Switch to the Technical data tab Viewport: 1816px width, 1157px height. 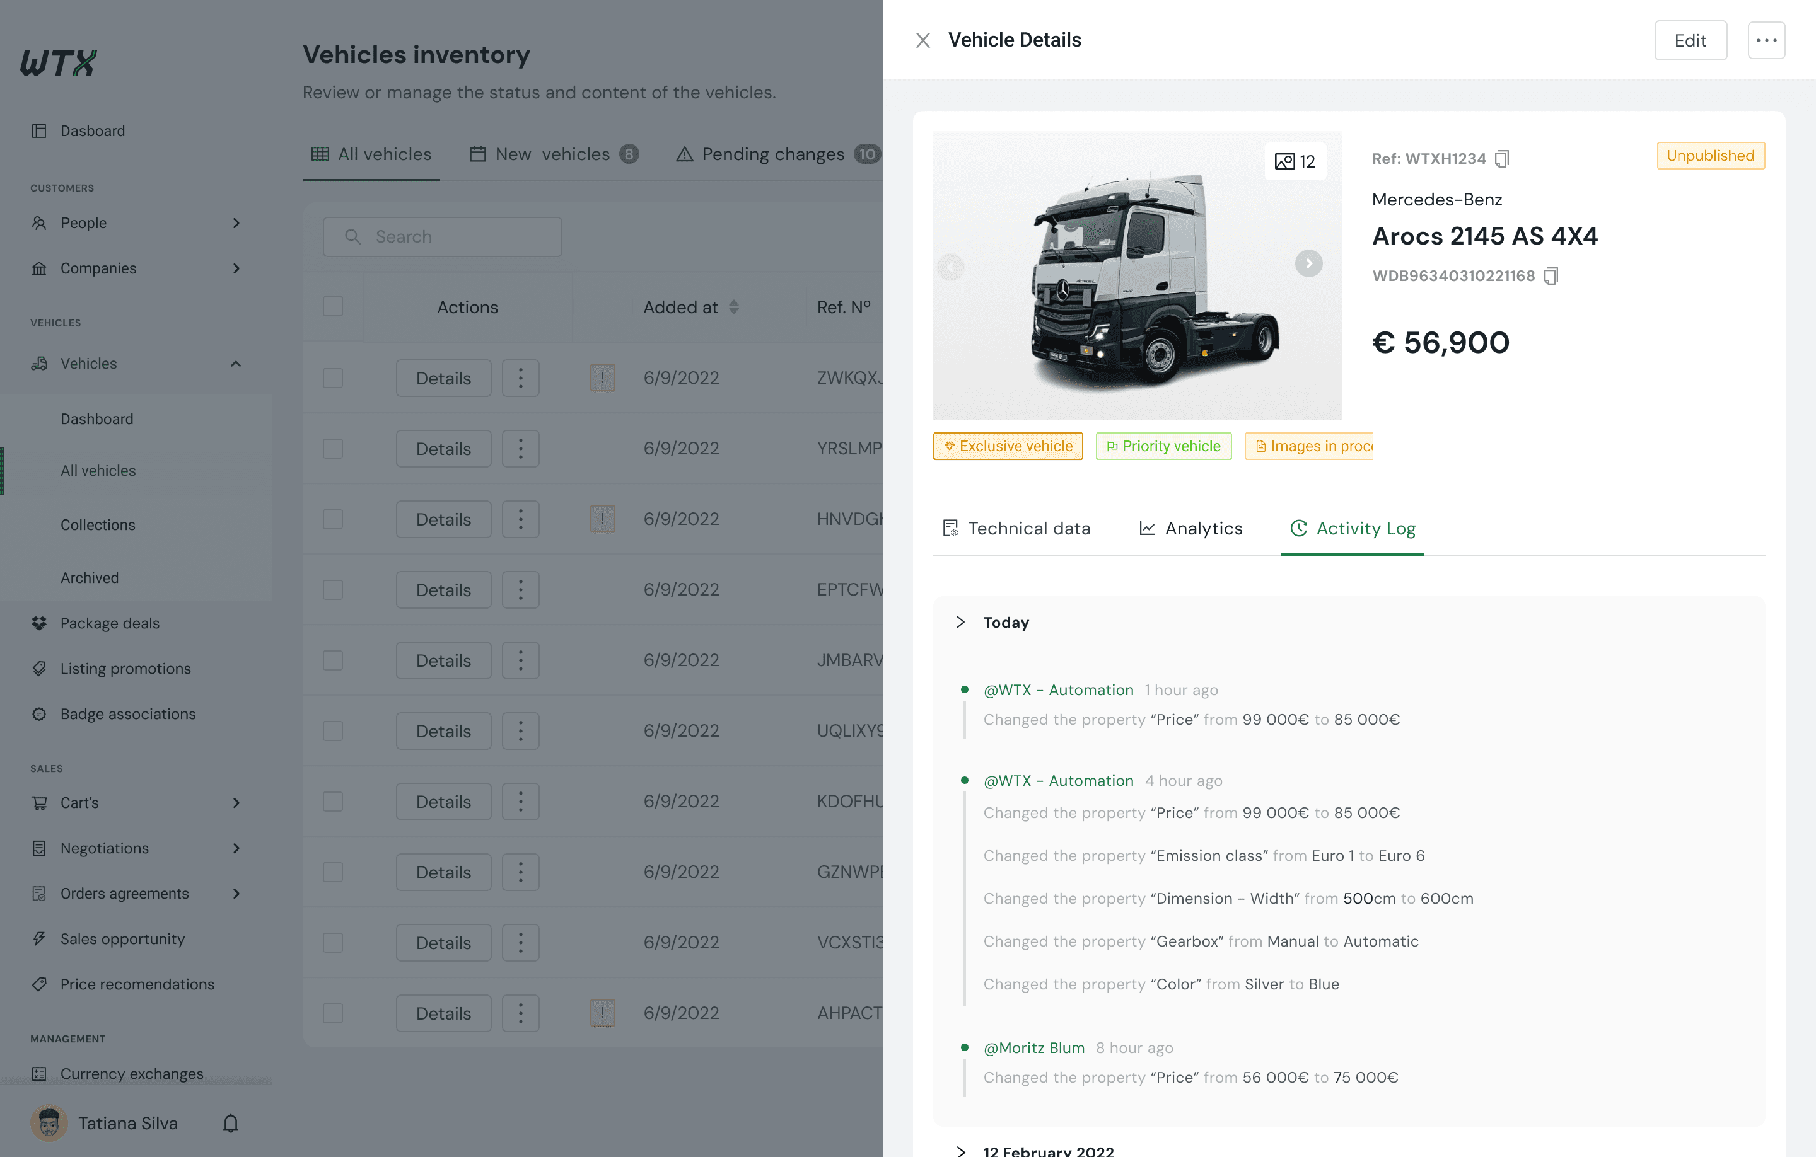[1016, 528]
